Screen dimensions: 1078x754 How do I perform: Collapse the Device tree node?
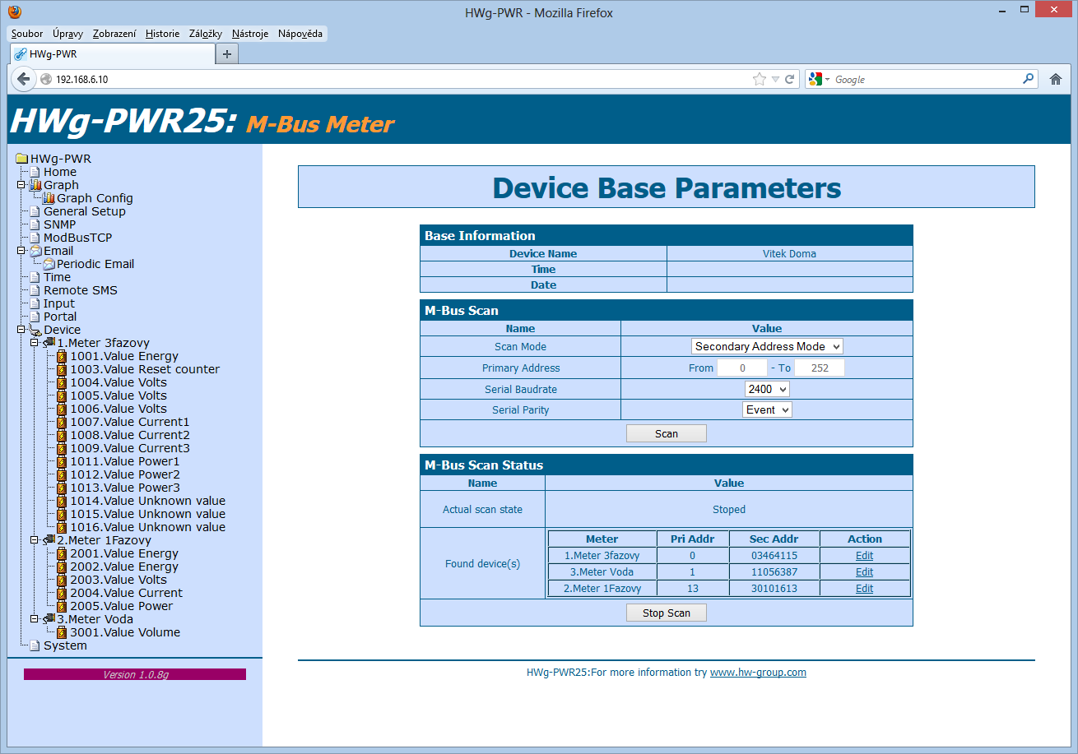click(x=21, y=330)
